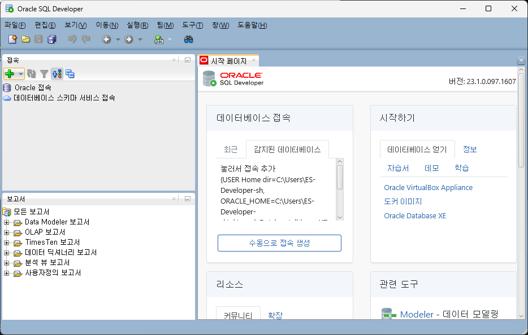The width and height of the screenshot is (528, 335).
Task: Click the filter funnel icon in 접속 panel
Action: point(44,73)
